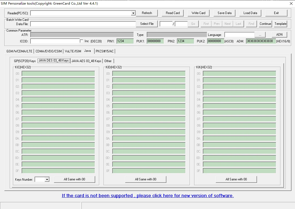
Task: Click the ADN button
Action: click(279, 35)
